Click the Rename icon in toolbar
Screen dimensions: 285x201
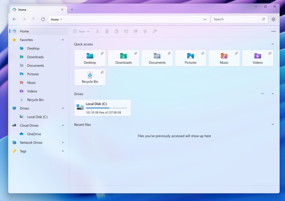coord(126,31)
